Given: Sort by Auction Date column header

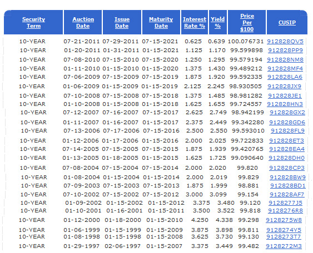Looking at the screenshot, I should tap(83, 23).
